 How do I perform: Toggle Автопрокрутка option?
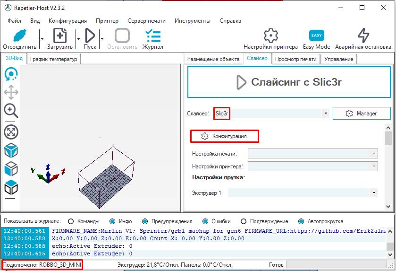(x=301, y=221)
